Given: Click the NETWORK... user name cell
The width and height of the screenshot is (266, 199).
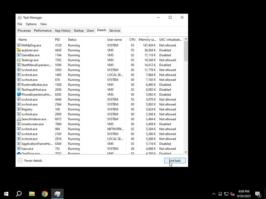Looking at the screenshot, I should [x=116, y=129].
